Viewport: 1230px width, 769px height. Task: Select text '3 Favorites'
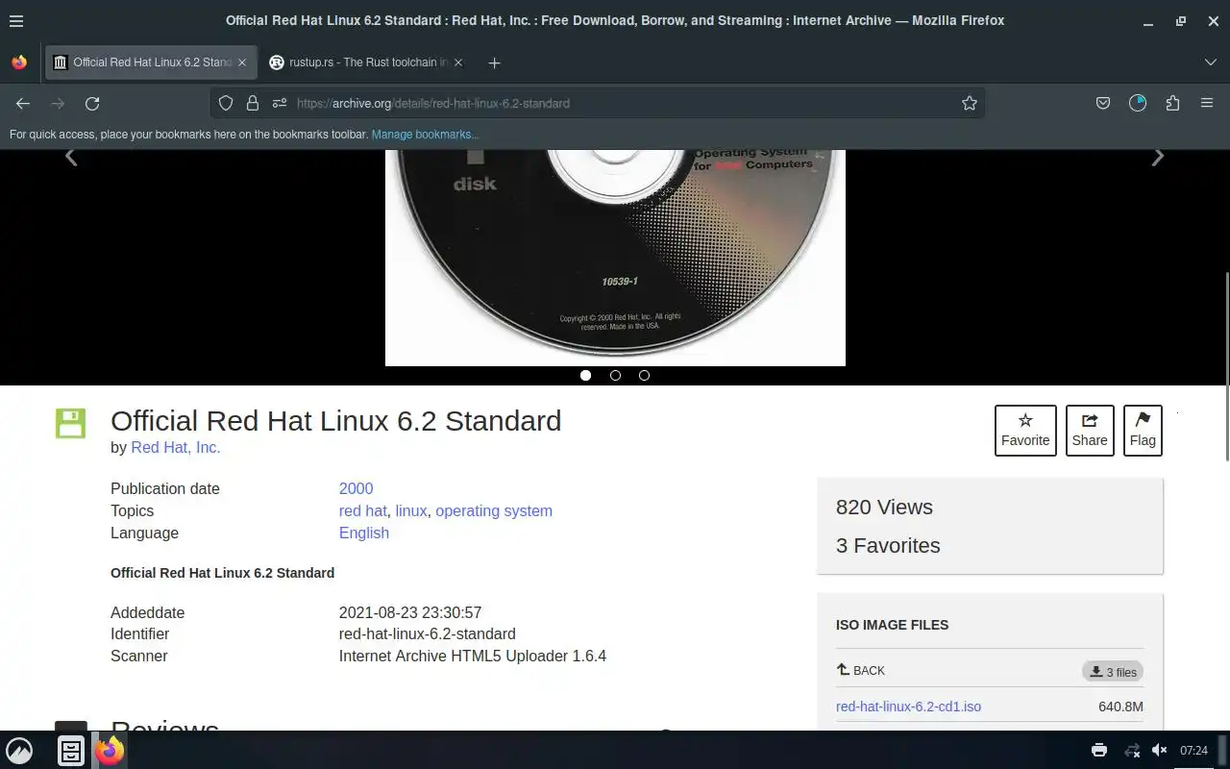[888, 545]
